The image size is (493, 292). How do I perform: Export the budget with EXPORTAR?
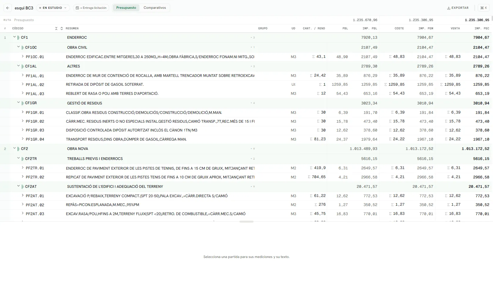pyautogui.click(x=458, y=8)
